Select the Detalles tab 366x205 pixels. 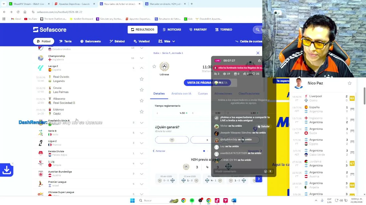[x=159, y=94]
